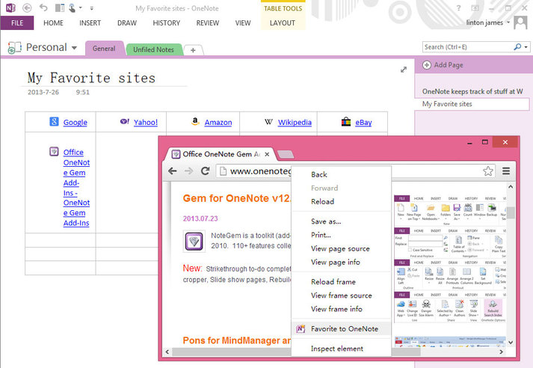Choose Save as... in the context menu
The image size is (533, 368).
pos(341,221)
